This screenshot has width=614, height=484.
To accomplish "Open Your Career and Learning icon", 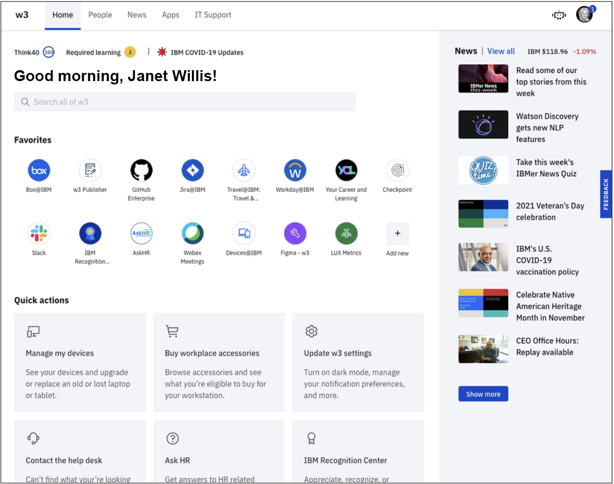I will (346, 170).
